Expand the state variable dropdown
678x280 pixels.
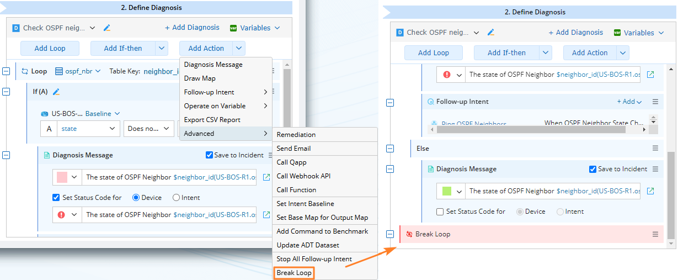click(x=113, y=129)
